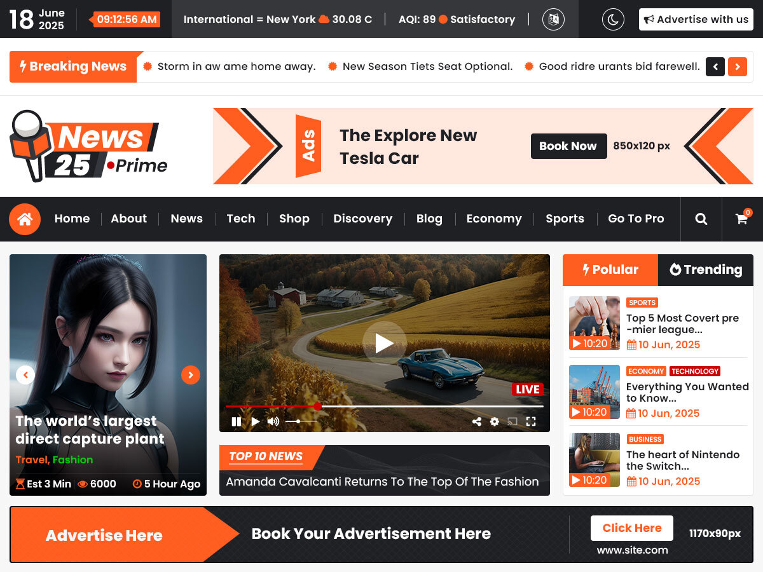This screenshot has width=763, height=572.
Task: Cast the video to another screen
Action: click(x=512, y=421)
